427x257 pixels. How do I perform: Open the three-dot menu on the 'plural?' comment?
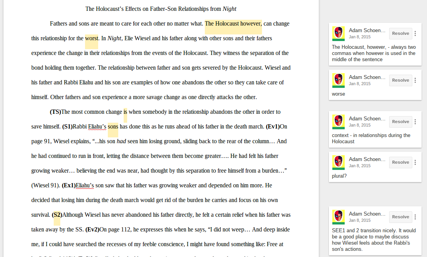pos(415,162)
